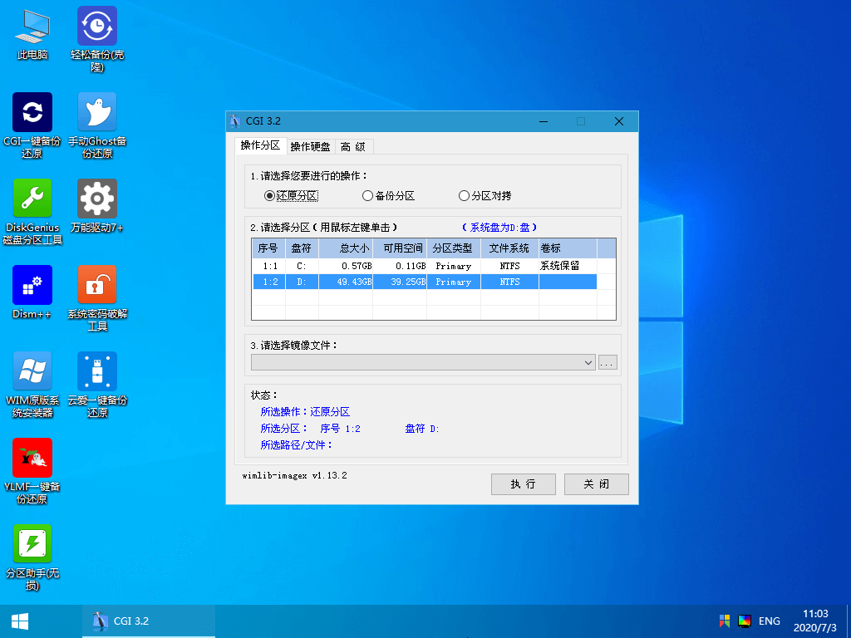Screen dimensions: 851x638
Task: Open the WIM原版系统安装器 desktop icon
Action: click(x=32, y=371)
